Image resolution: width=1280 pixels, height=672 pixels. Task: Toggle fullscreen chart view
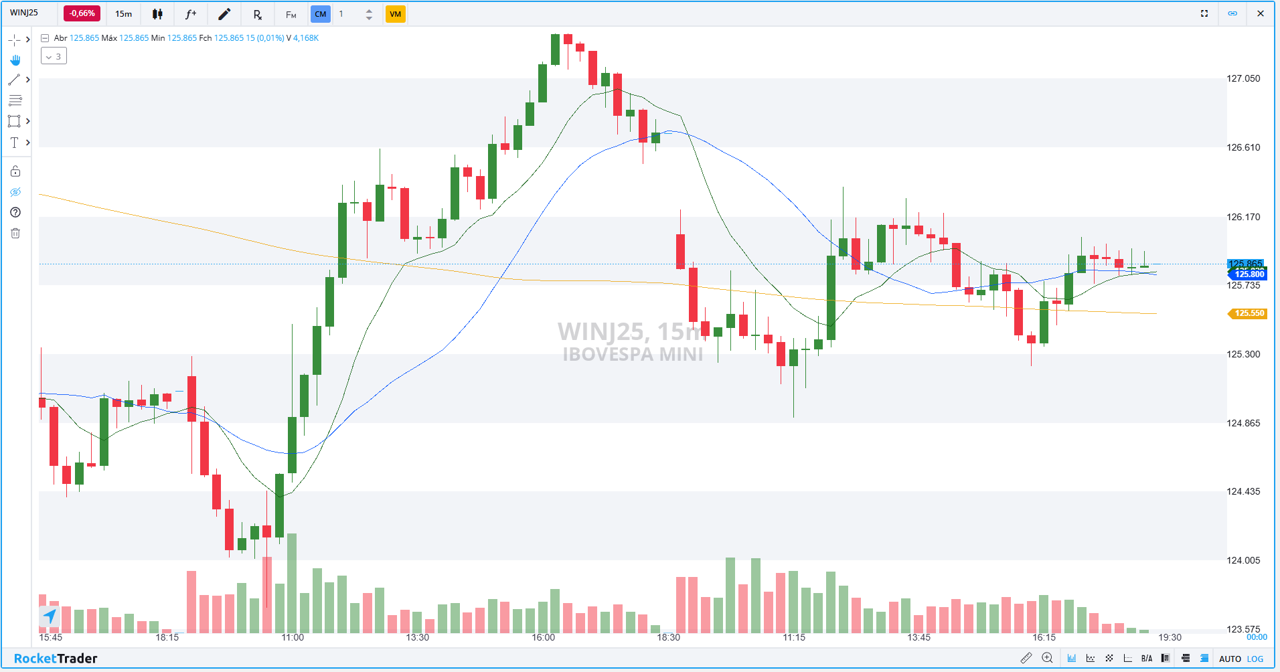pyautogui.click(x=1204, y=13)
